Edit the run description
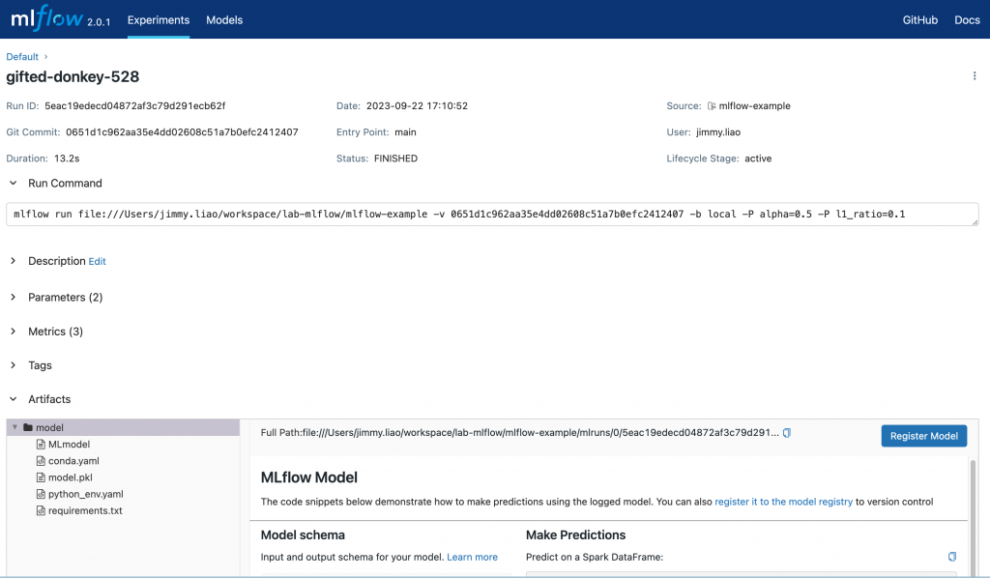This screenshot has height=578, width=990. 98,261
